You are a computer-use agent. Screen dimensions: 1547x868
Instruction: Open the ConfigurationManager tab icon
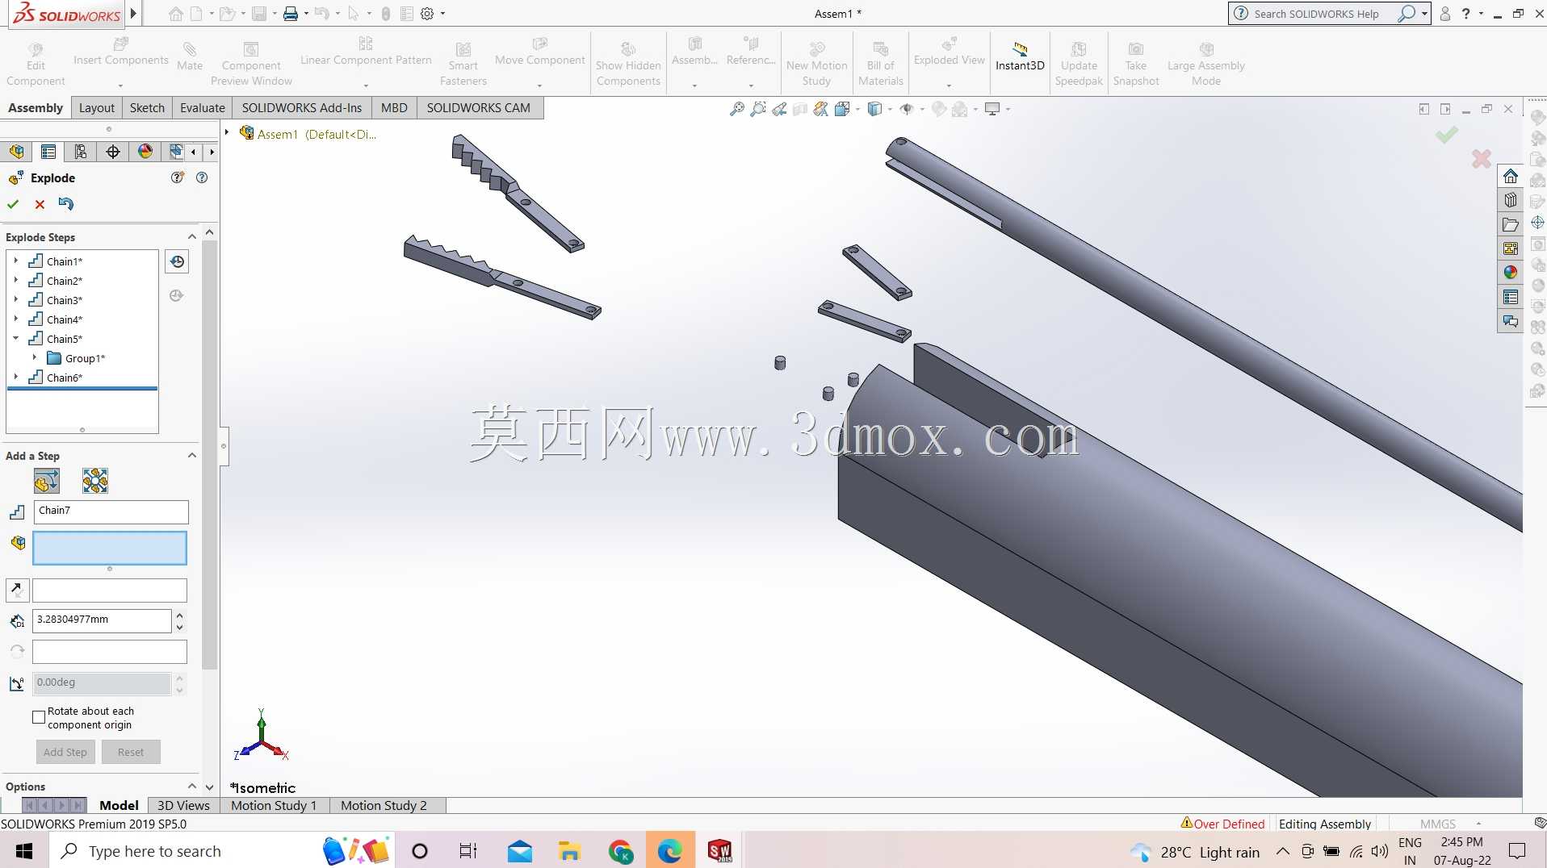(x=81, y=152)
